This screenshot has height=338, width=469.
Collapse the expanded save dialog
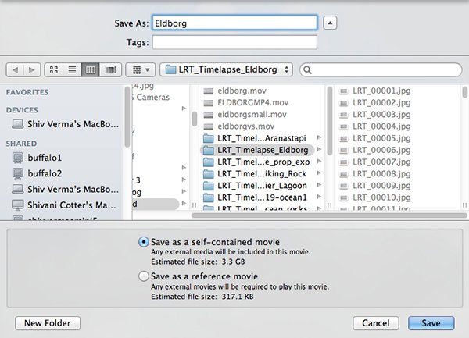[330, 23]
